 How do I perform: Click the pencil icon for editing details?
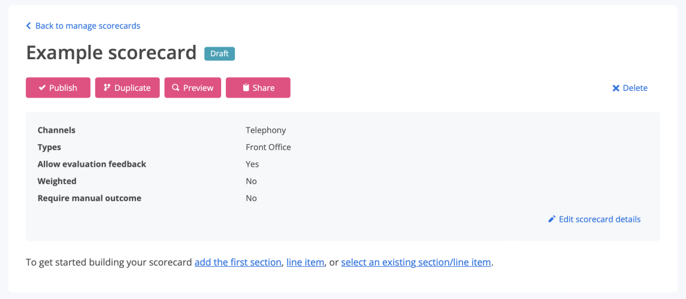coord(552,219)
